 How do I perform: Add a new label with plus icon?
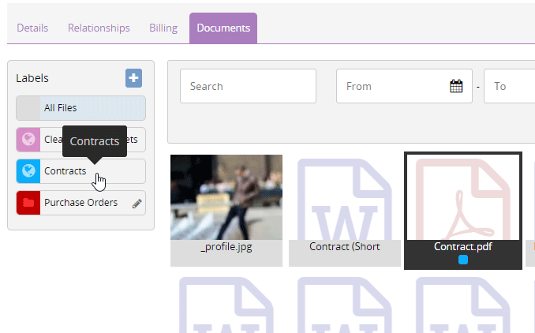133,78
